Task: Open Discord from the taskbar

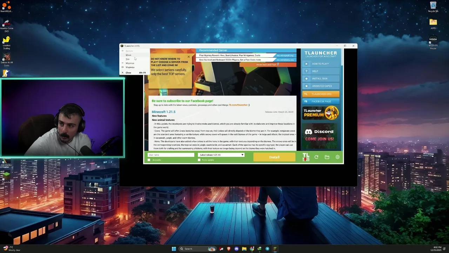Action: click(236, 249)
